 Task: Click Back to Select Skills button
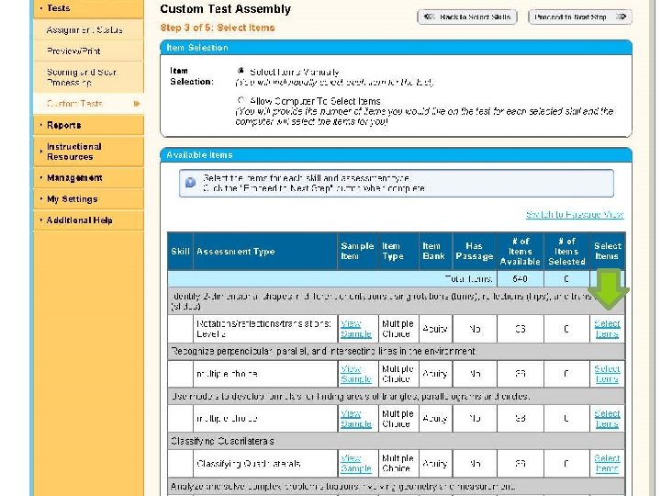(467, 17)
